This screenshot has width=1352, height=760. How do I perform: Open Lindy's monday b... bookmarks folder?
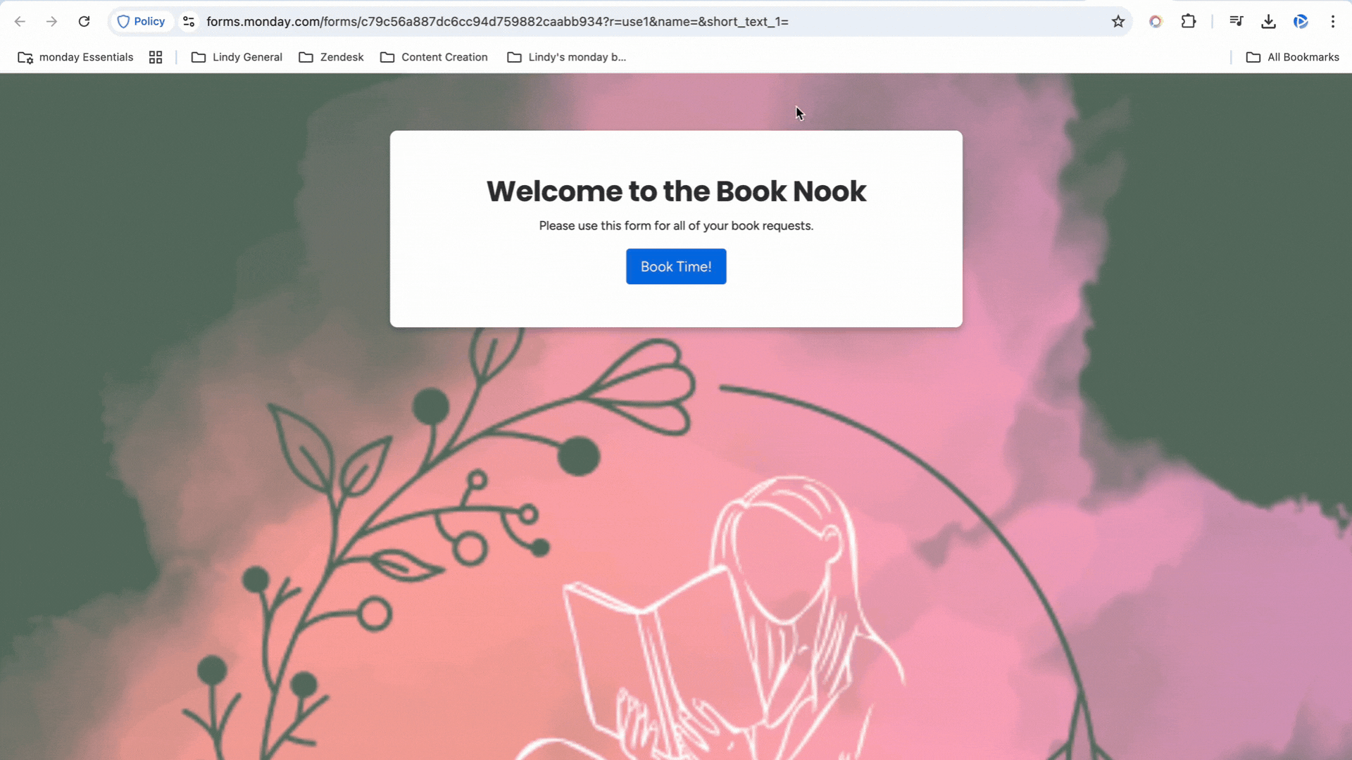pos(566,58)
